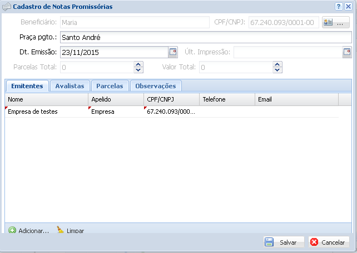Decrease Parcelas Total with down arrow
The height and width of the screenshot is (253, 357).
(138, 70)
